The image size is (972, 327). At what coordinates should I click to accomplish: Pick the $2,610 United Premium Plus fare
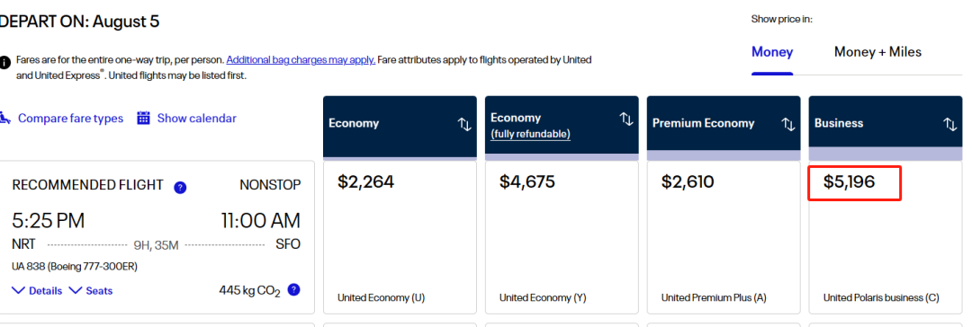click(x=724, y=237)
